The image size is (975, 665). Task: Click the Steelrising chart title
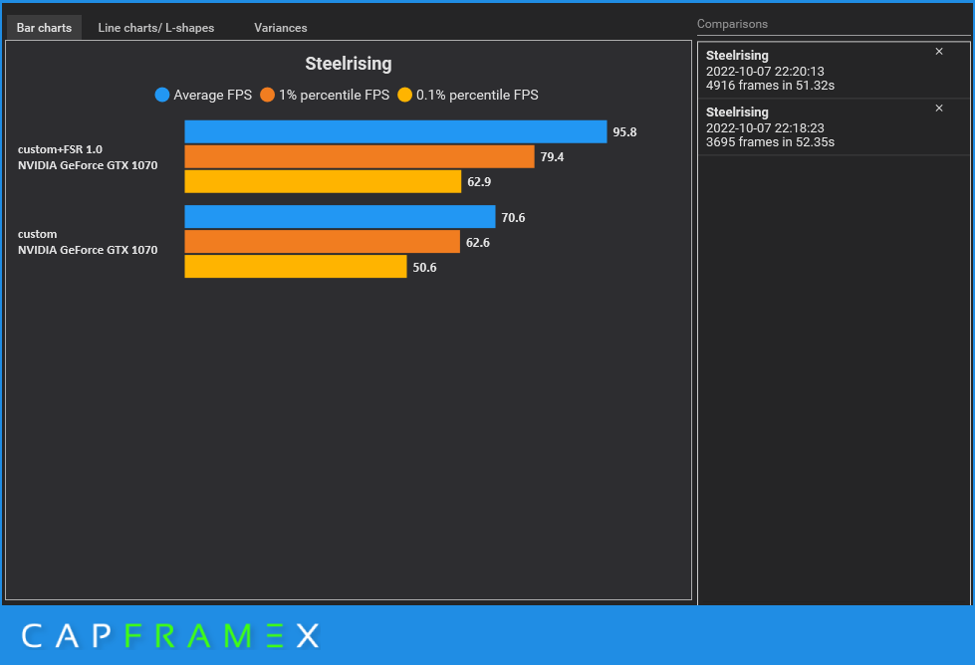[349, 64]
